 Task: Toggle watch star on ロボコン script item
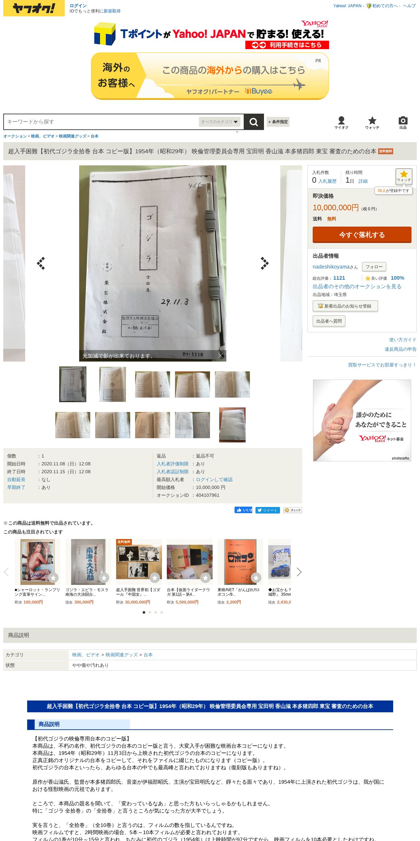pyautogui.click(x=256, y=578)
